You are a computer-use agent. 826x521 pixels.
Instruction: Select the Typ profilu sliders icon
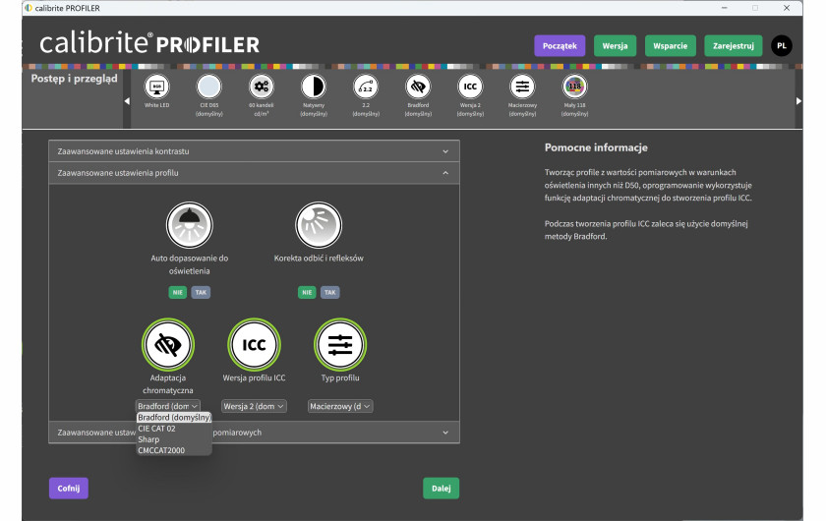(x=340, y=344)
